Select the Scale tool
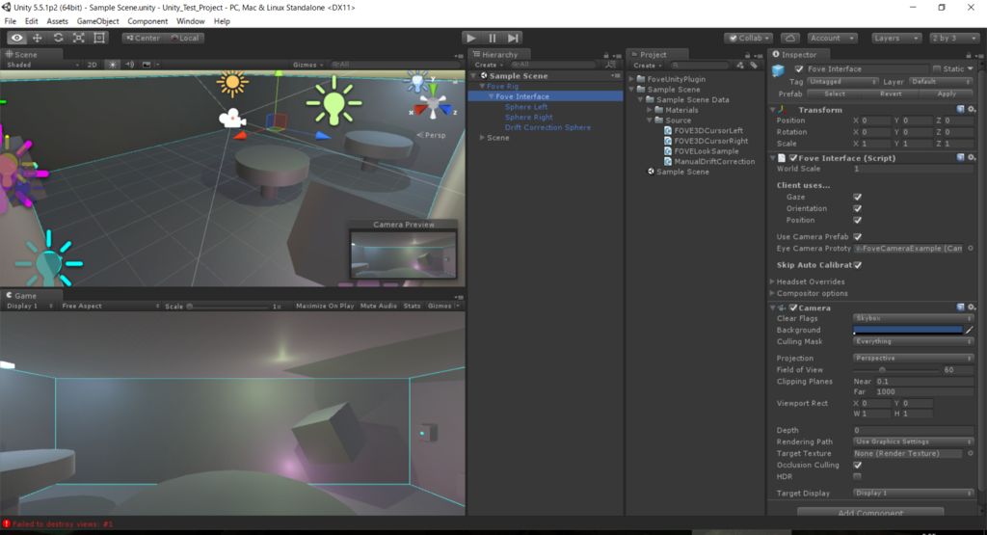This screenshot has height=535, width=987. [79, 38]
